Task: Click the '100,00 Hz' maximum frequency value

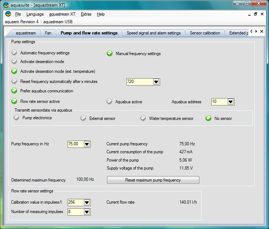Action: point(85,179)
